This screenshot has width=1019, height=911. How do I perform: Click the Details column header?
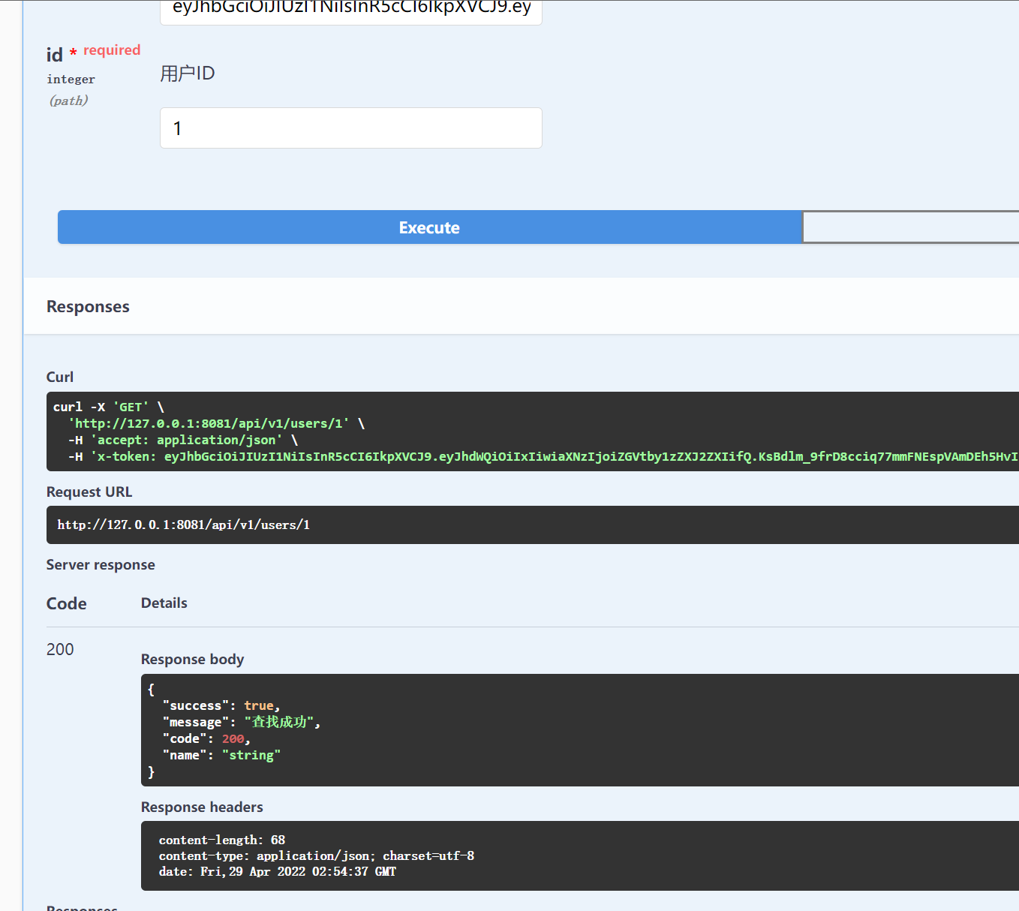[x=164, y=603]
